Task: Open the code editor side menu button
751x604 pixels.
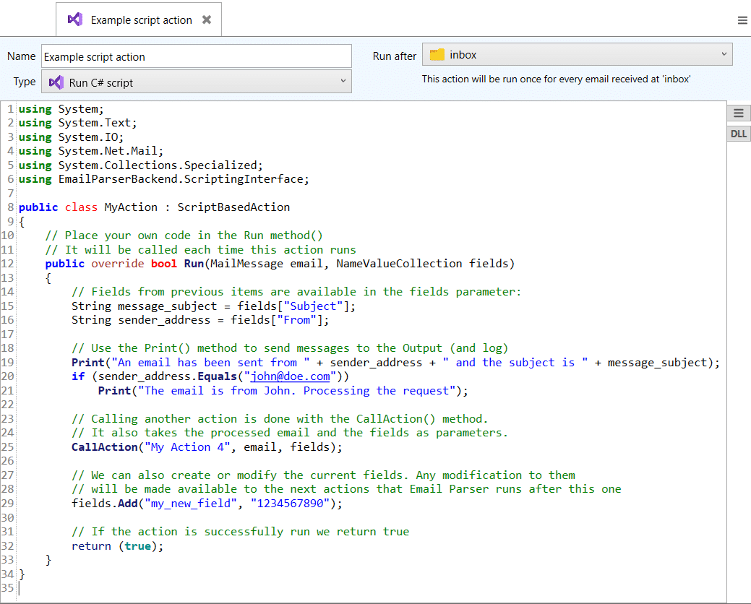Action: tap(739, 113)
